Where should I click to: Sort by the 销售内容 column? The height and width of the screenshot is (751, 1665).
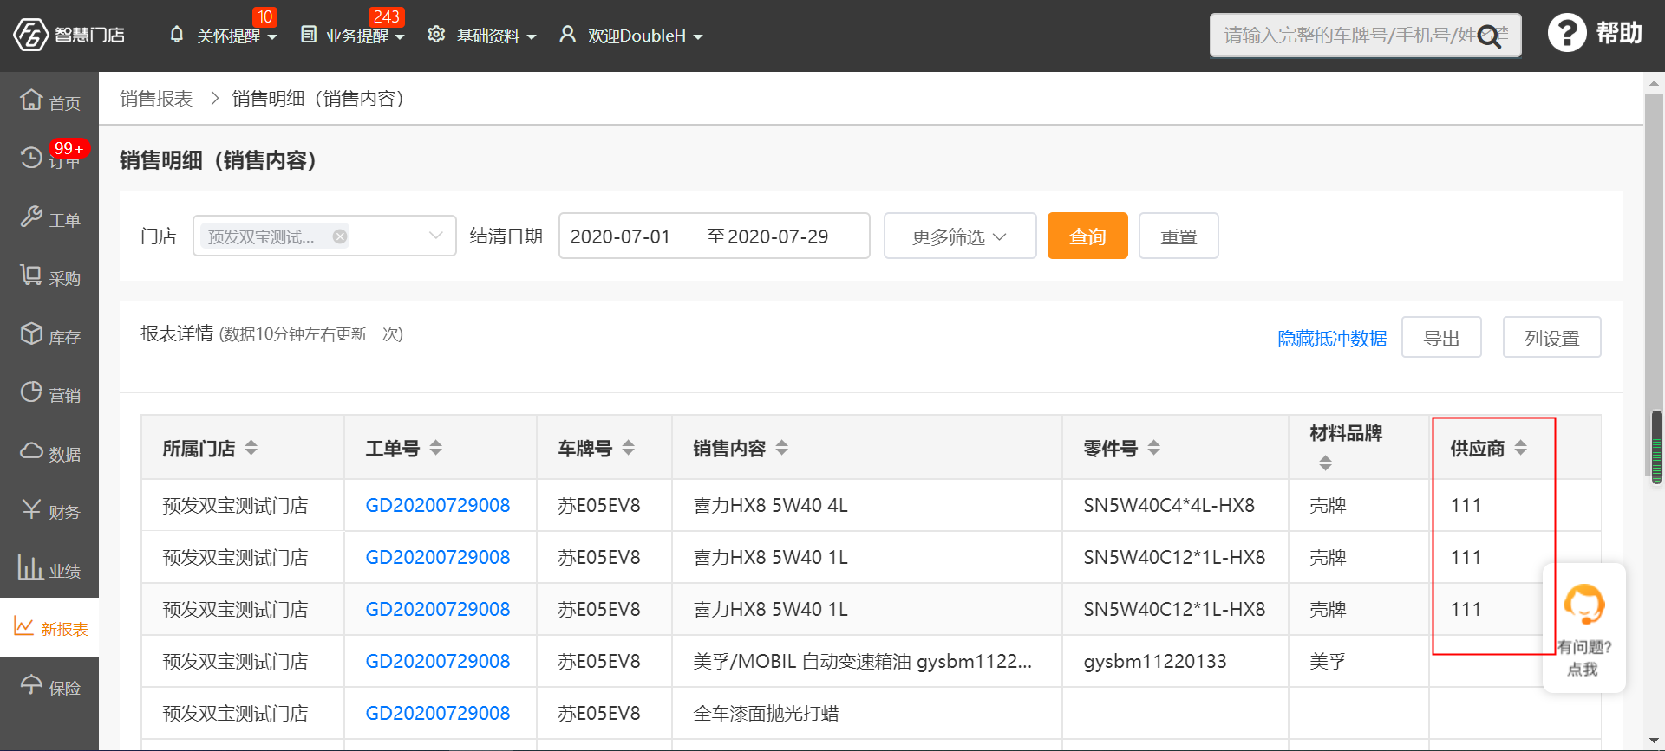coord(782,448)
